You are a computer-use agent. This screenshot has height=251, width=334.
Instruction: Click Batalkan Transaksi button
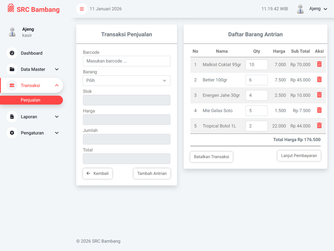pos(211,157)
